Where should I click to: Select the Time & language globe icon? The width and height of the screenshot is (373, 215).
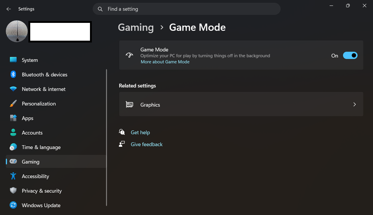click(x=13, y=147)
